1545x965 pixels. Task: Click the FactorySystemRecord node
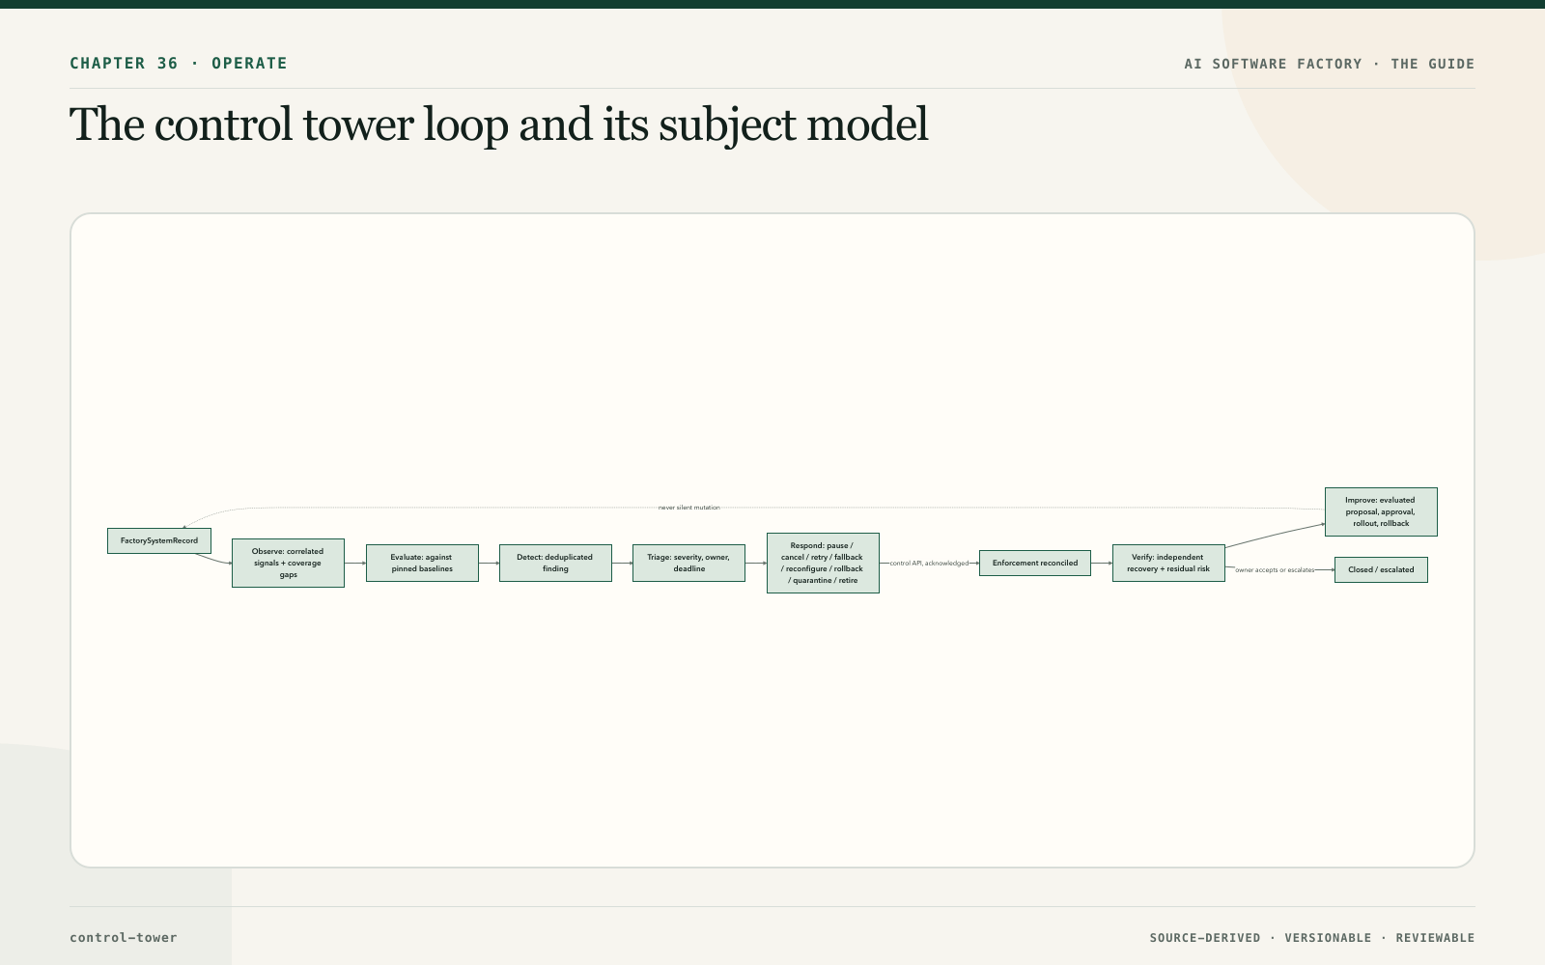(159, 540)
